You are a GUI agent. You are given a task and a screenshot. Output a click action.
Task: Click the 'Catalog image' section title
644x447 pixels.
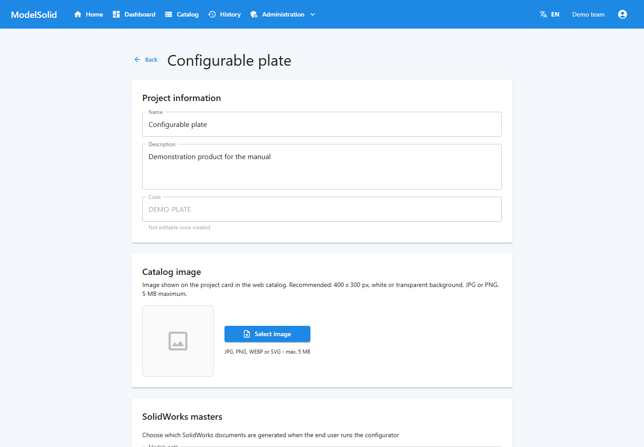click(172, 272)
